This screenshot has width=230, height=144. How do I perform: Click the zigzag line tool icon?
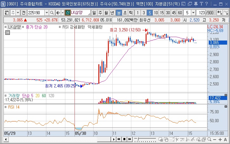tap(187, 140)
